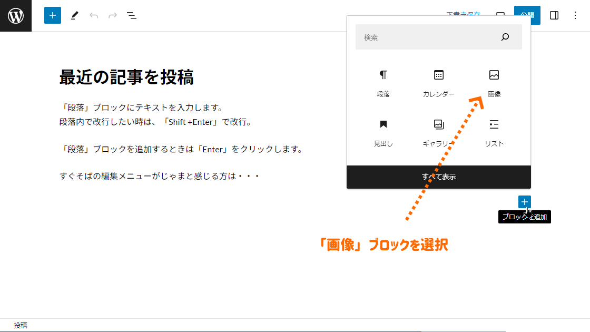Click the Redo arrow
Screen dimensions: 590x332
[x=113, y=15]
